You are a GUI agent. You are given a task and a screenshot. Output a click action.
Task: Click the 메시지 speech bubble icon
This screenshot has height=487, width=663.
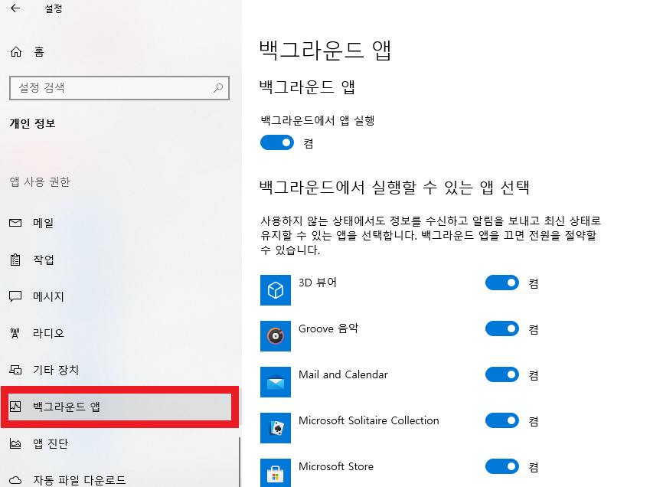pyautogui.click(x=15, y=296)
